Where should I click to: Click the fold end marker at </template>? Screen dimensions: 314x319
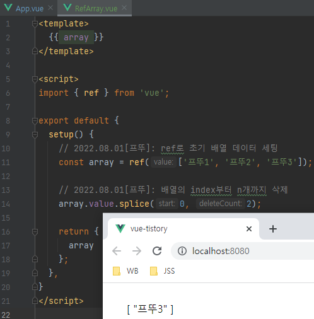[35, 51]
